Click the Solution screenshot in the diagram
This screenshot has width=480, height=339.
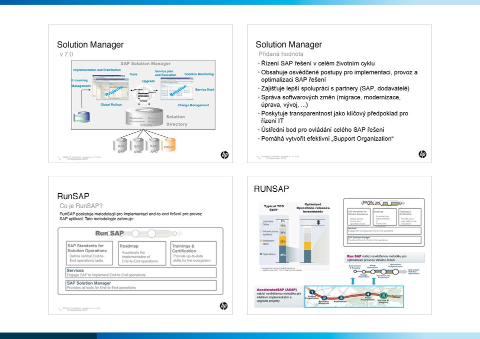click(177, 89)
